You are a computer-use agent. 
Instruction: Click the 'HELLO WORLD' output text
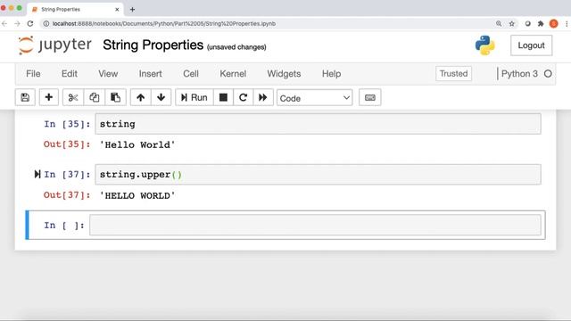[137, 196]
